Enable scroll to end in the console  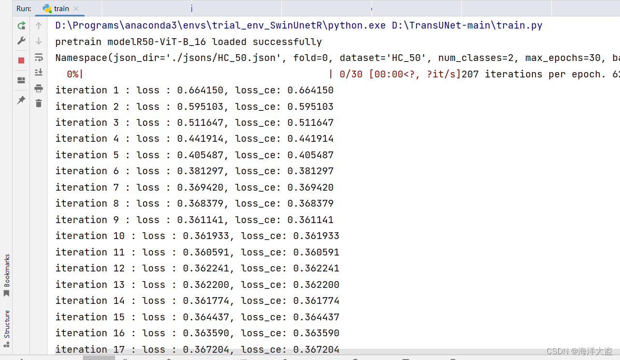[x=38, y=73]
